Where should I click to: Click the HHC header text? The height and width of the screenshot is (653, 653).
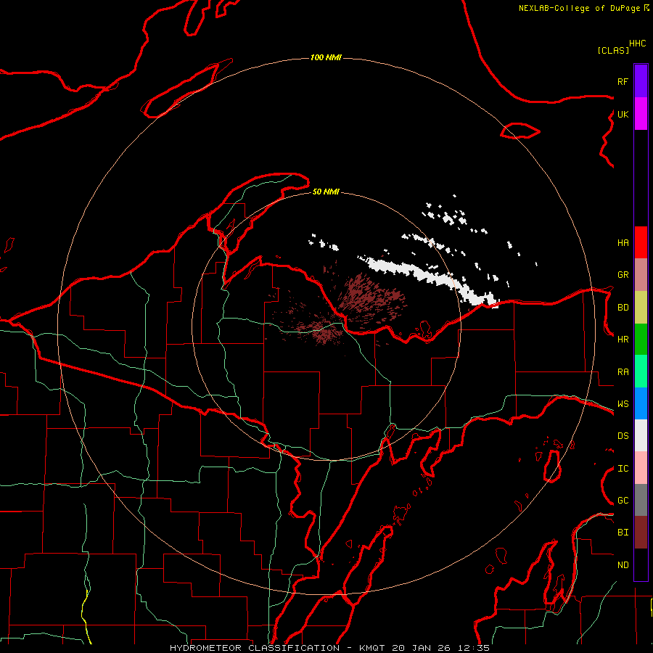click(638, 44)
